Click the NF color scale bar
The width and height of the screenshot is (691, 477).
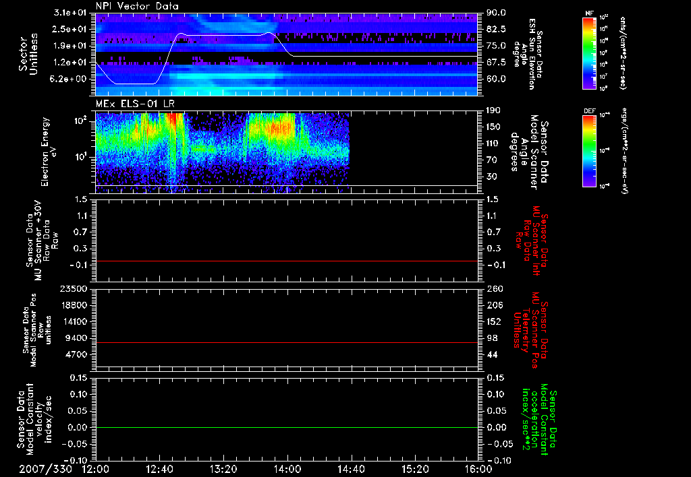(x=590, y=53)
